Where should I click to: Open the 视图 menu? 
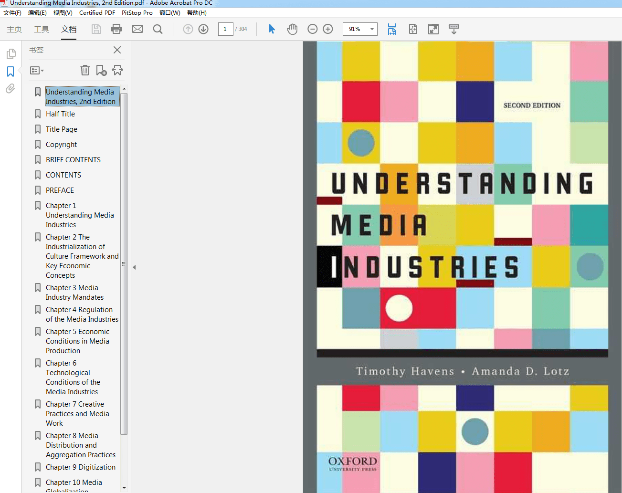[62, 12]
